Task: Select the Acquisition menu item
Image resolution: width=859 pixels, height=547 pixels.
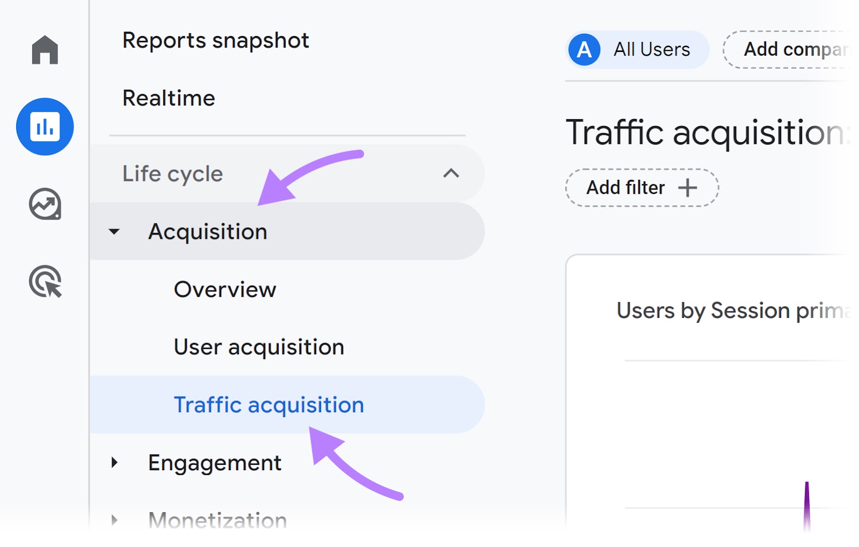Action: (x=287, y=231)
